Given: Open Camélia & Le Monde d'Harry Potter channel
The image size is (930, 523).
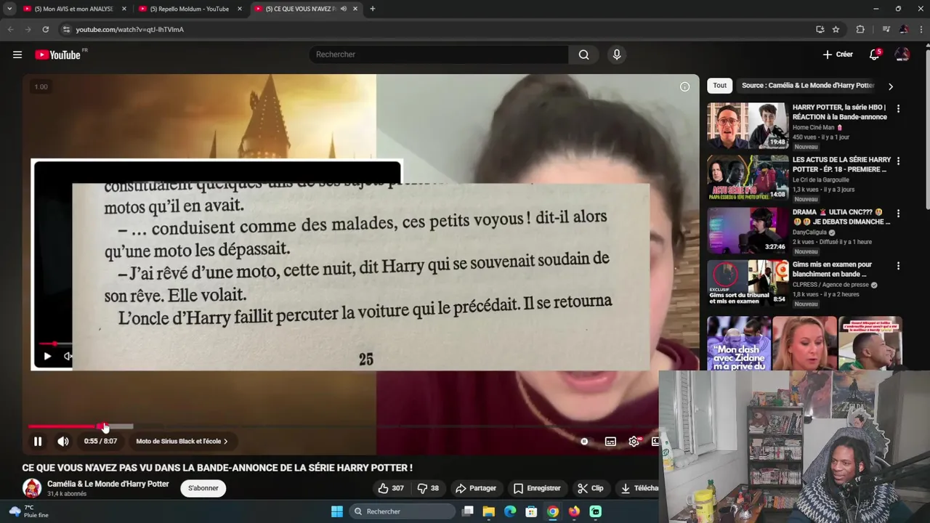Looking at the screenshot, I should [x=108, y=484].
